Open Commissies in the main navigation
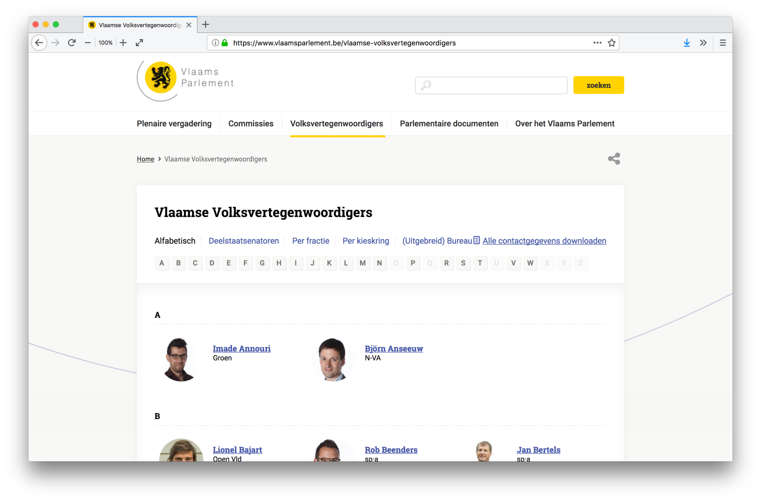The image size is (761, 502). 251,124
